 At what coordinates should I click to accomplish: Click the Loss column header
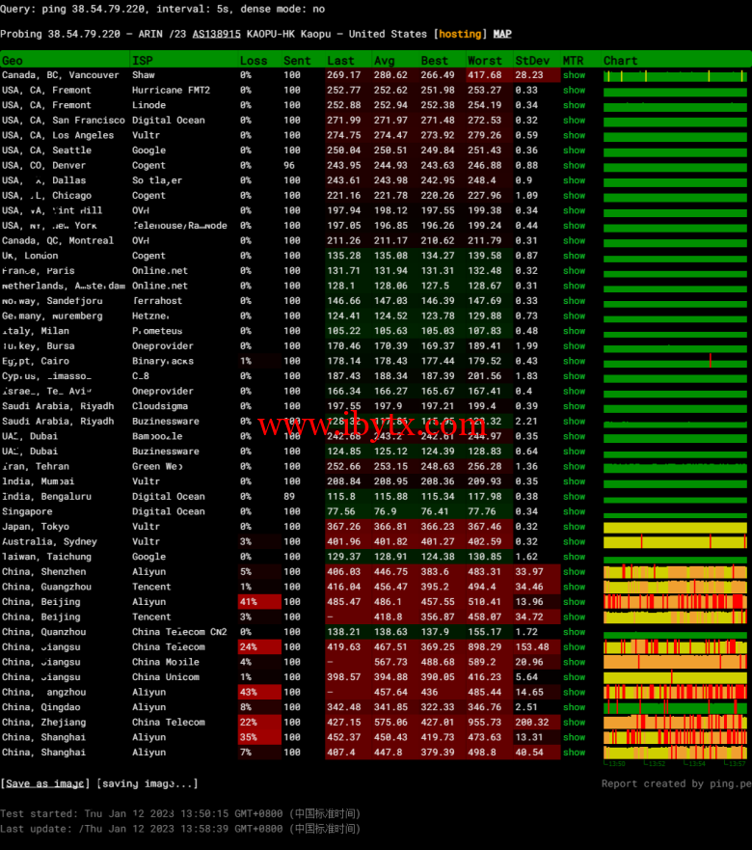pyautogui.click(x=254, y=61)
